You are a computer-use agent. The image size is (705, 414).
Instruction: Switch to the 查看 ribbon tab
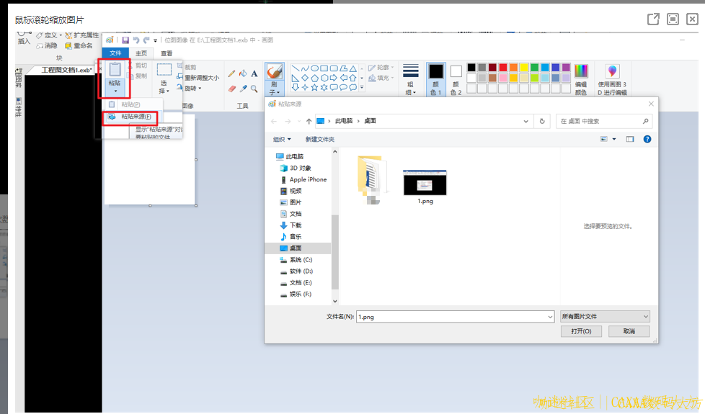coord(167,53)
